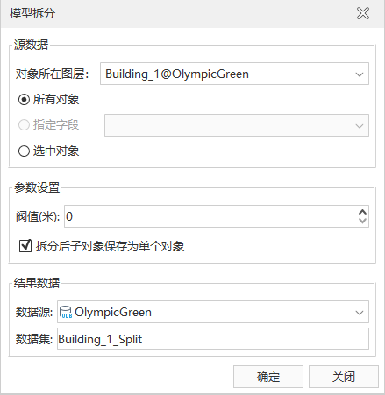Select the 选中对象 radio button

(24, 152)
